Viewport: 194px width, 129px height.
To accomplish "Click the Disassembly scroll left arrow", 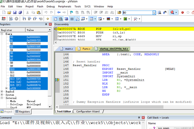I will (56, 42).
